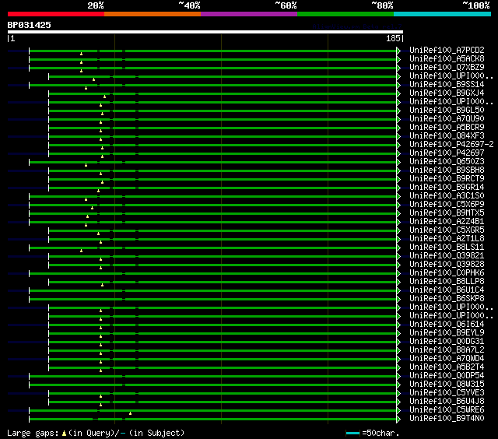Image resolution: width=498 pixels, height=439 pixels.
Task: Click the red 20% identity legend segment
Action: (56, 14)
